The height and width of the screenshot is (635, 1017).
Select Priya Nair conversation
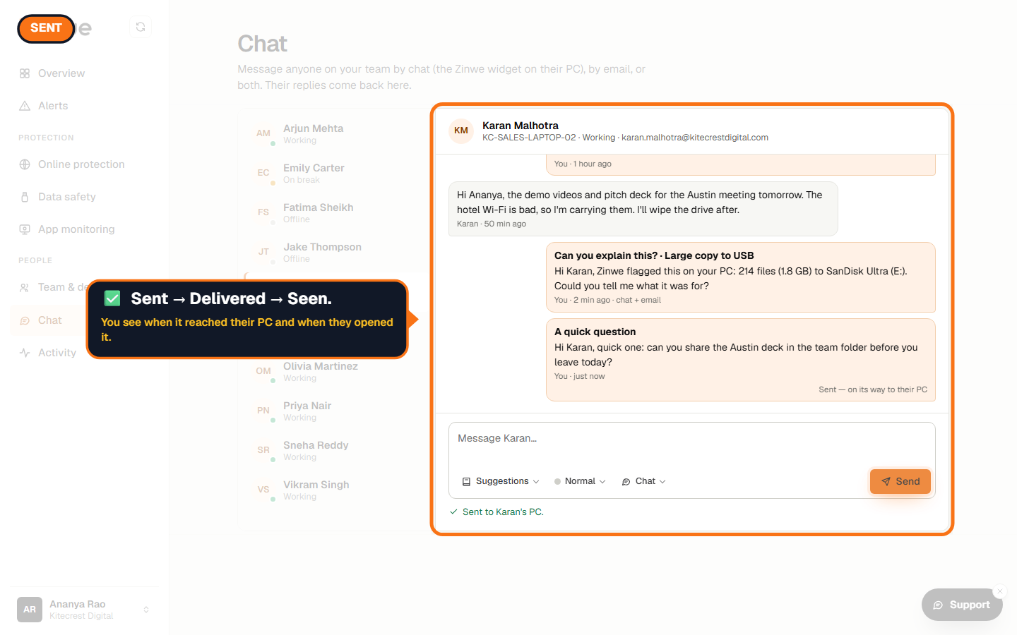pyautogui.click(x=335, y=411)
